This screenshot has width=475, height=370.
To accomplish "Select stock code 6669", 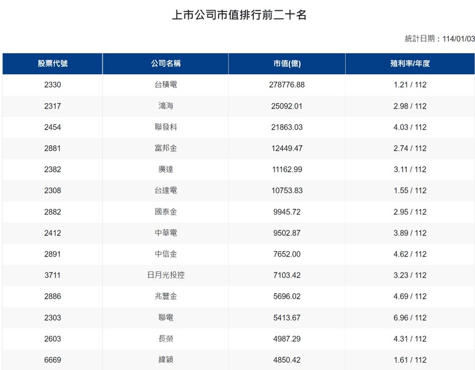I will coord(52,360).
